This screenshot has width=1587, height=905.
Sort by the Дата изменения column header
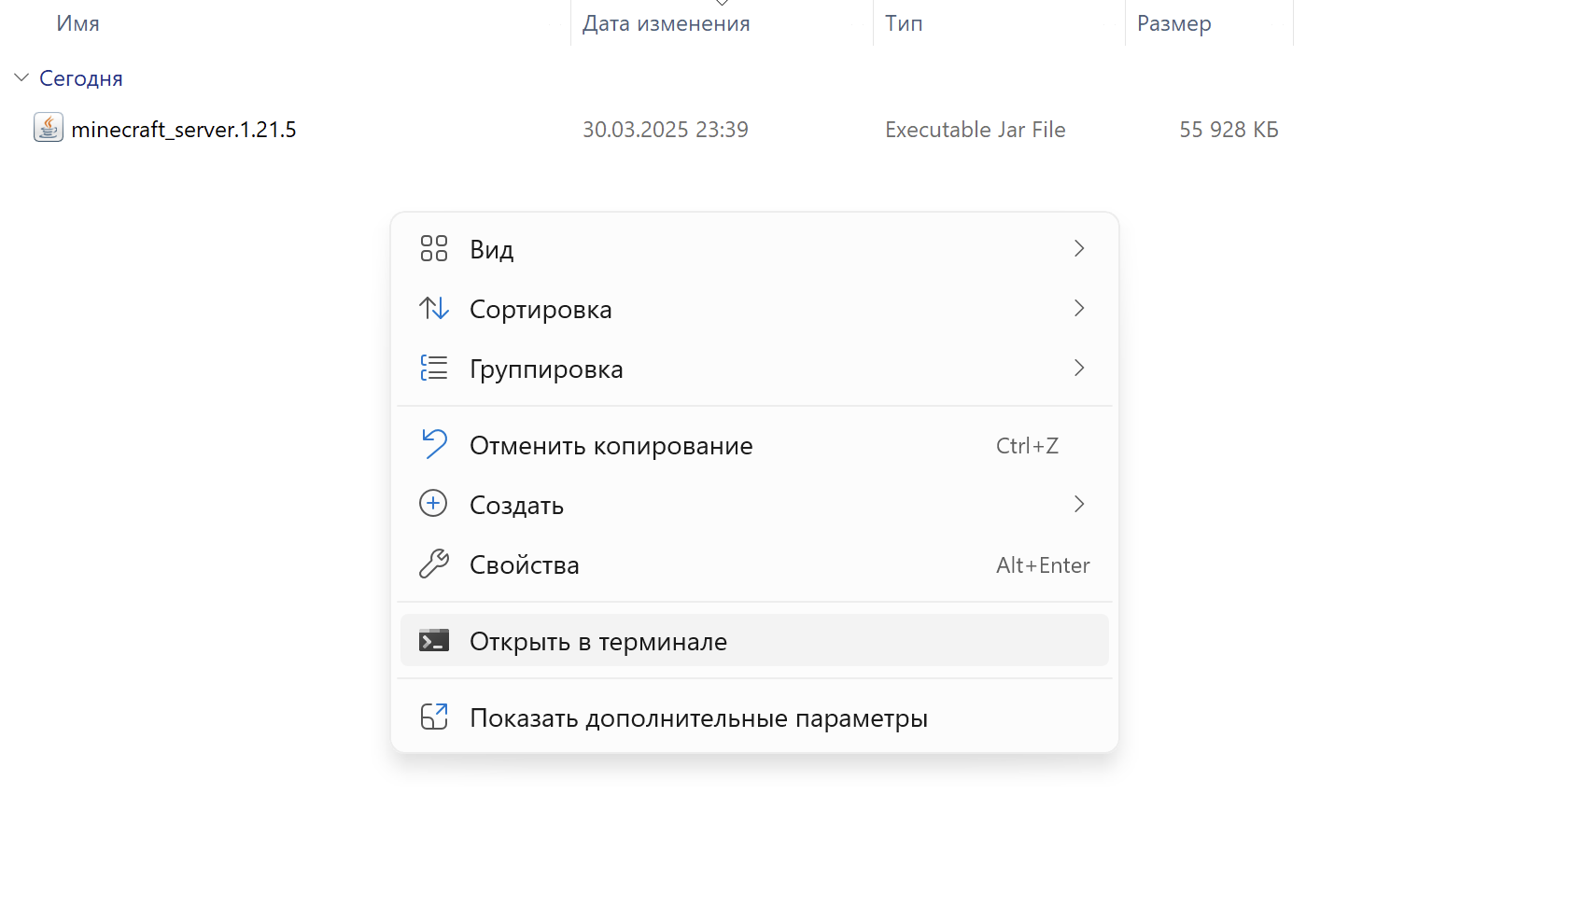(667, 23)
